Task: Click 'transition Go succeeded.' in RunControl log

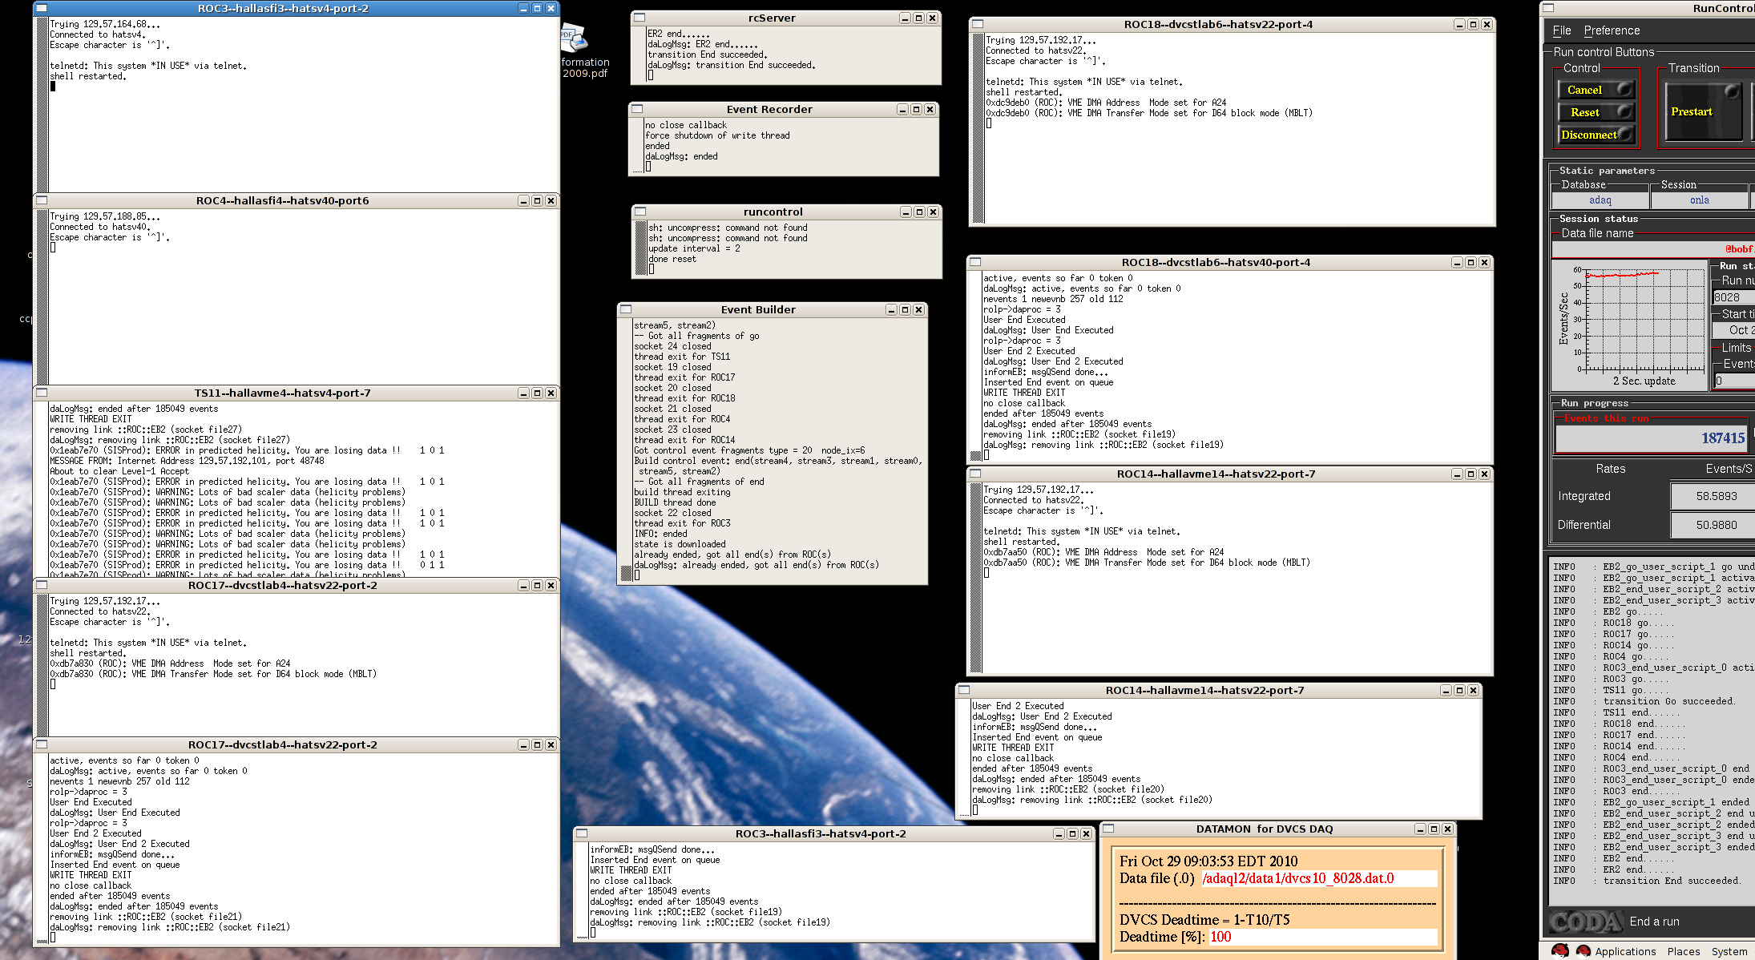Action: click(x=1668, y=701)
